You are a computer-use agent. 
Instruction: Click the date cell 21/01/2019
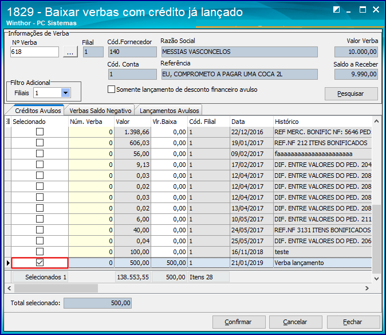click(251, 263)
